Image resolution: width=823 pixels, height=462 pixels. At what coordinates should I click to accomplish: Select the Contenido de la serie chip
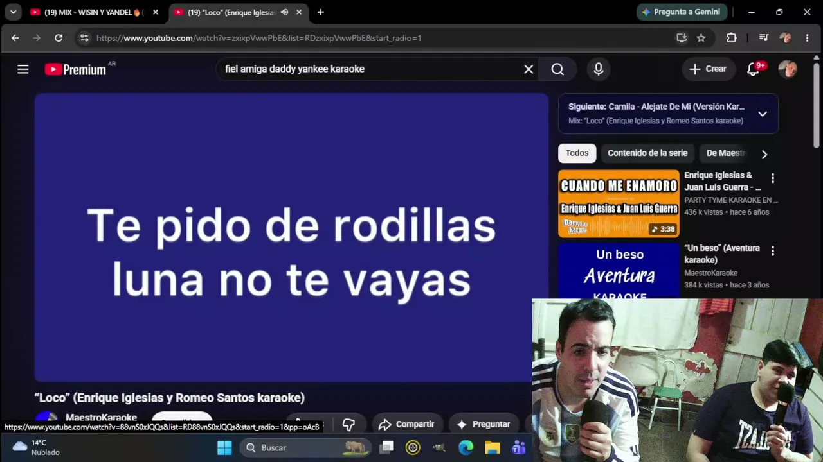click(x=647, y=153)
